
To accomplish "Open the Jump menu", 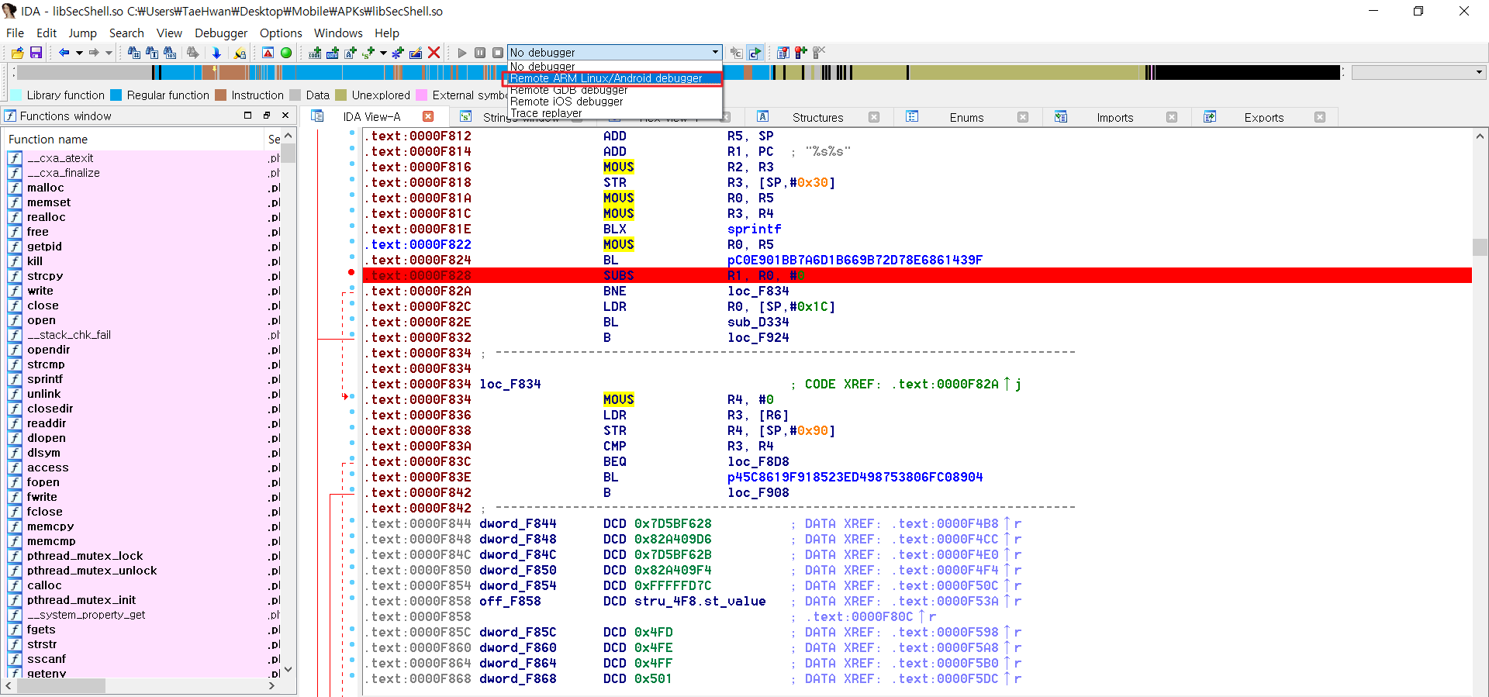I will coord(82,33).
